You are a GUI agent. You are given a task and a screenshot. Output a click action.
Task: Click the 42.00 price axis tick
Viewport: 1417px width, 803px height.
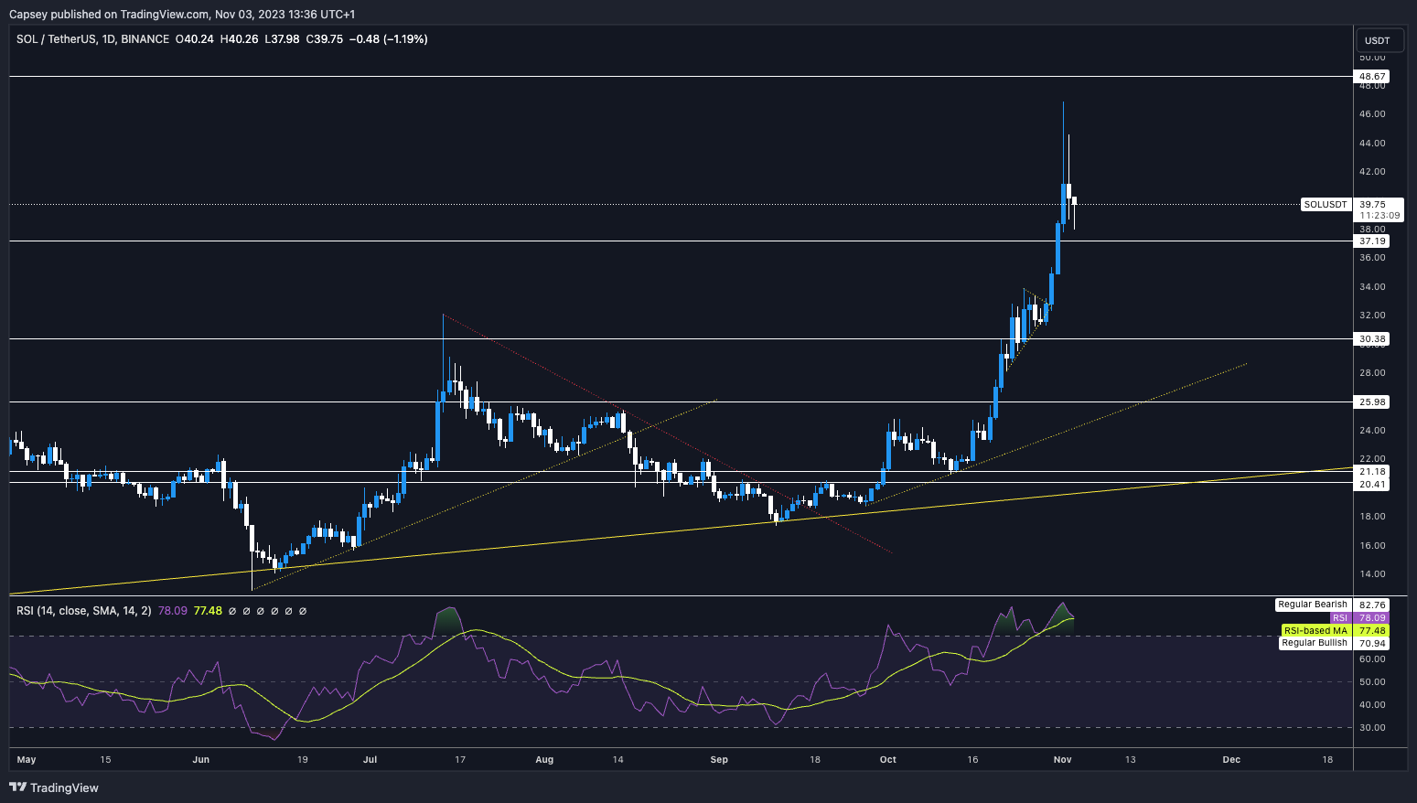pos(1372,172)
